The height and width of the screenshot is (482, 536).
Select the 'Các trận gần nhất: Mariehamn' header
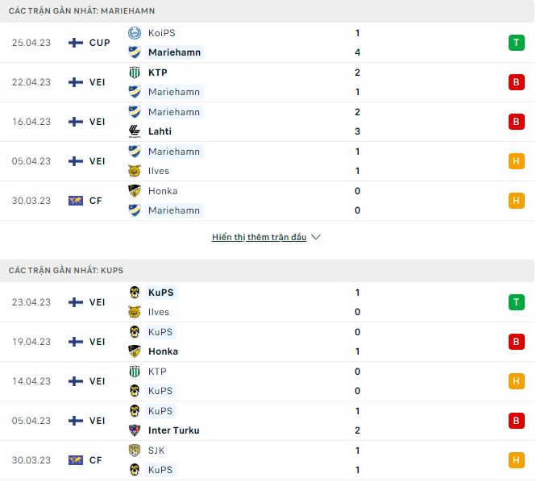point(82,11)
